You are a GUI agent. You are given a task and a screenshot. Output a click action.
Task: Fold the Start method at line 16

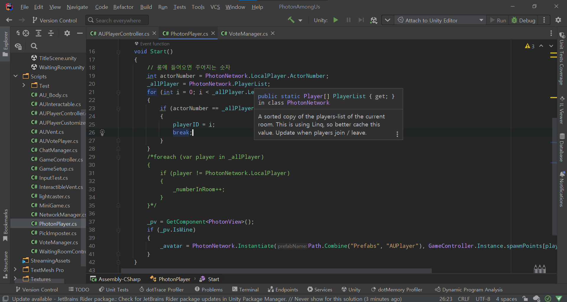(118, 52)
